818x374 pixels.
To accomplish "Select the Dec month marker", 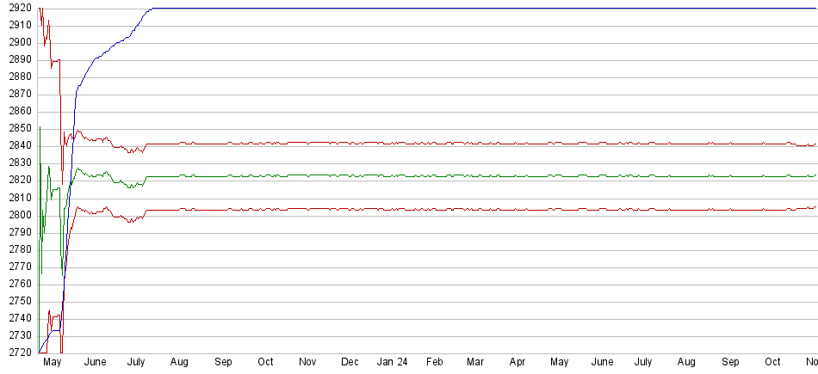I will tap(350, 363).
